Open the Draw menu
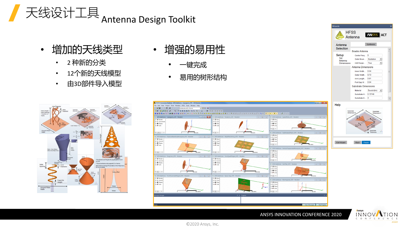Image resolution: width=405 pixels, height=228 pixels. pos(172,106)
